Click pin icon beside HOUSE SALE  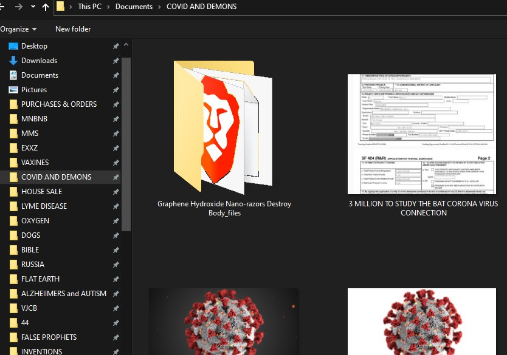(116, 192)
